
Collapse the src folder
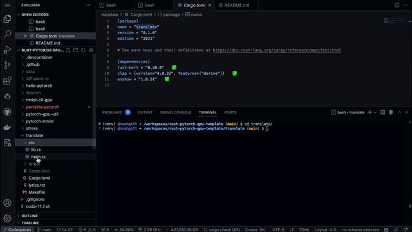coord(32,142)
